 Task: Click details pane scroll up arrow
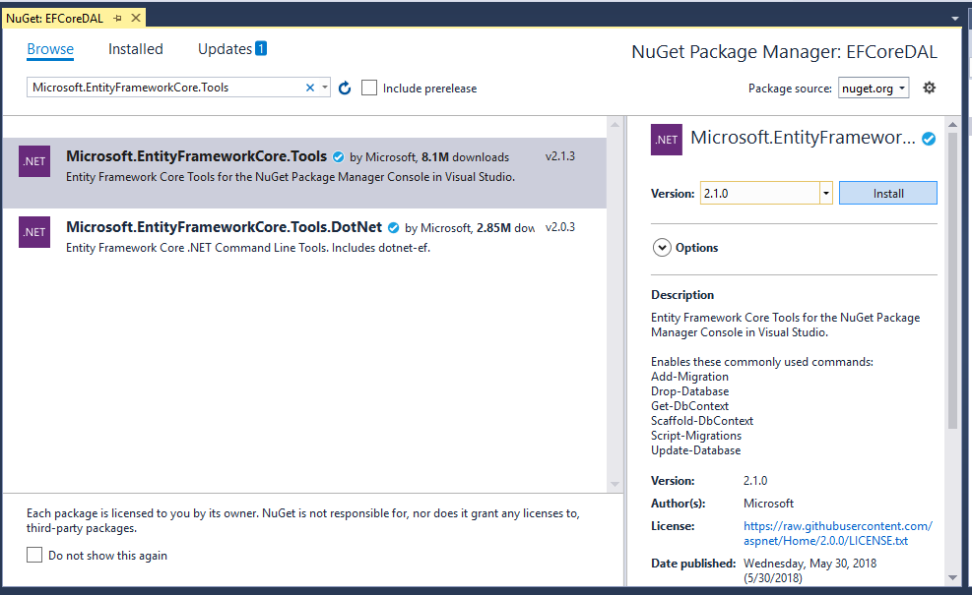coord(952,125)
